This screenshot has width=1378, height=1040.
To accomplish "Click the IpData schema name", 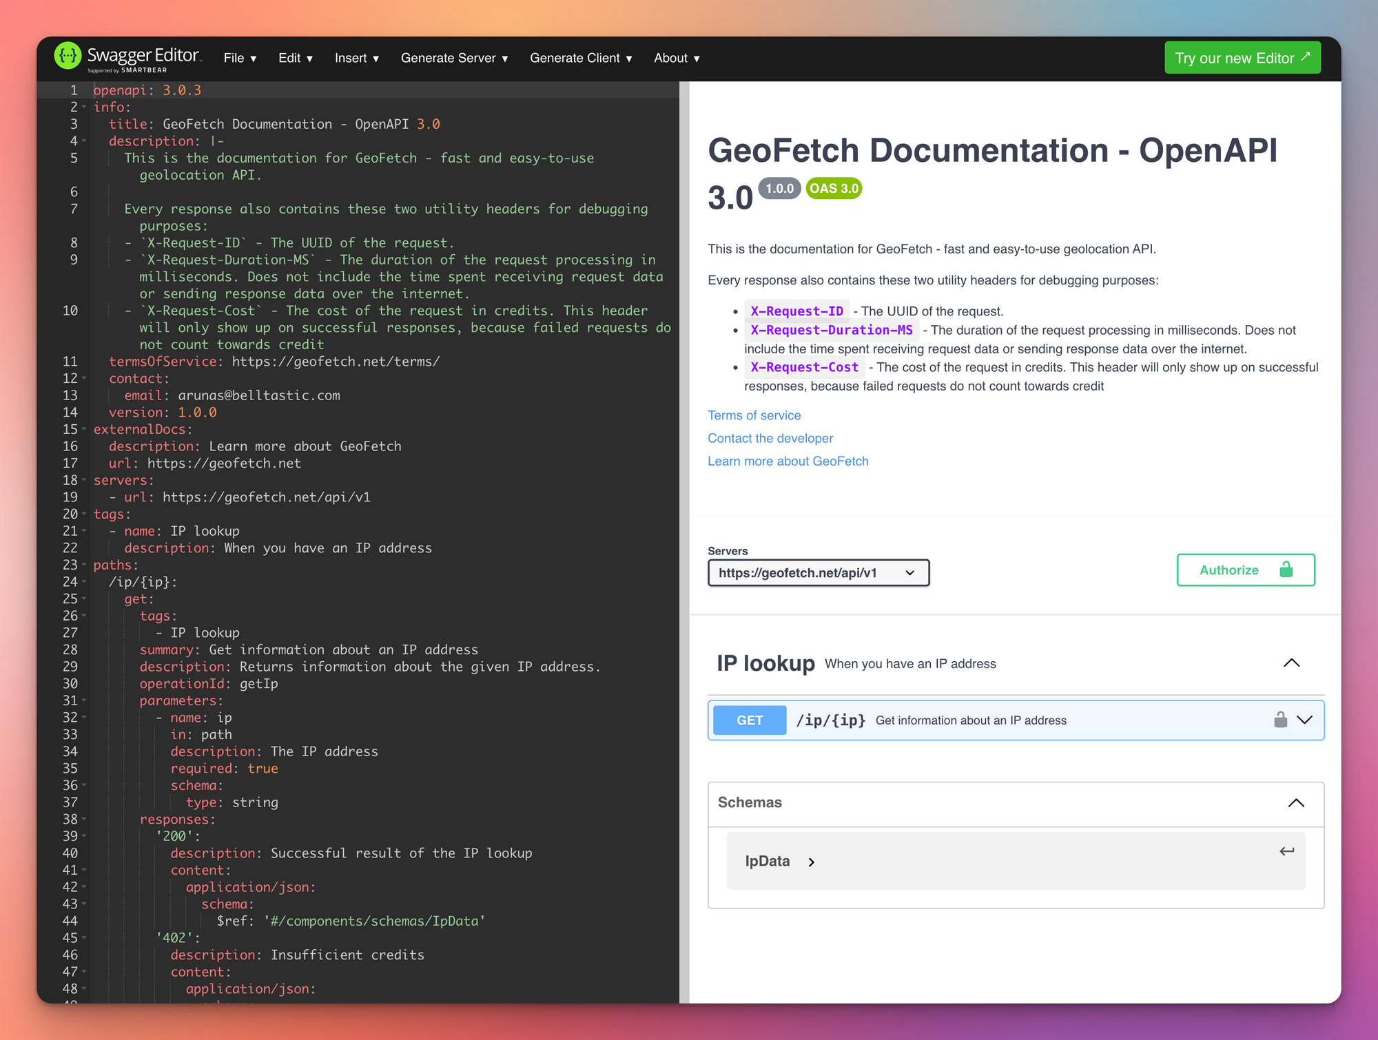I will pos(768,862).
